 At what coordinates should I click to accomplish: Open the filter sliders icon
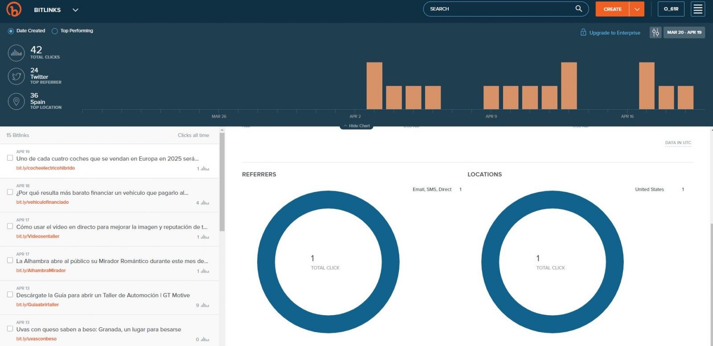coord(655,33)
